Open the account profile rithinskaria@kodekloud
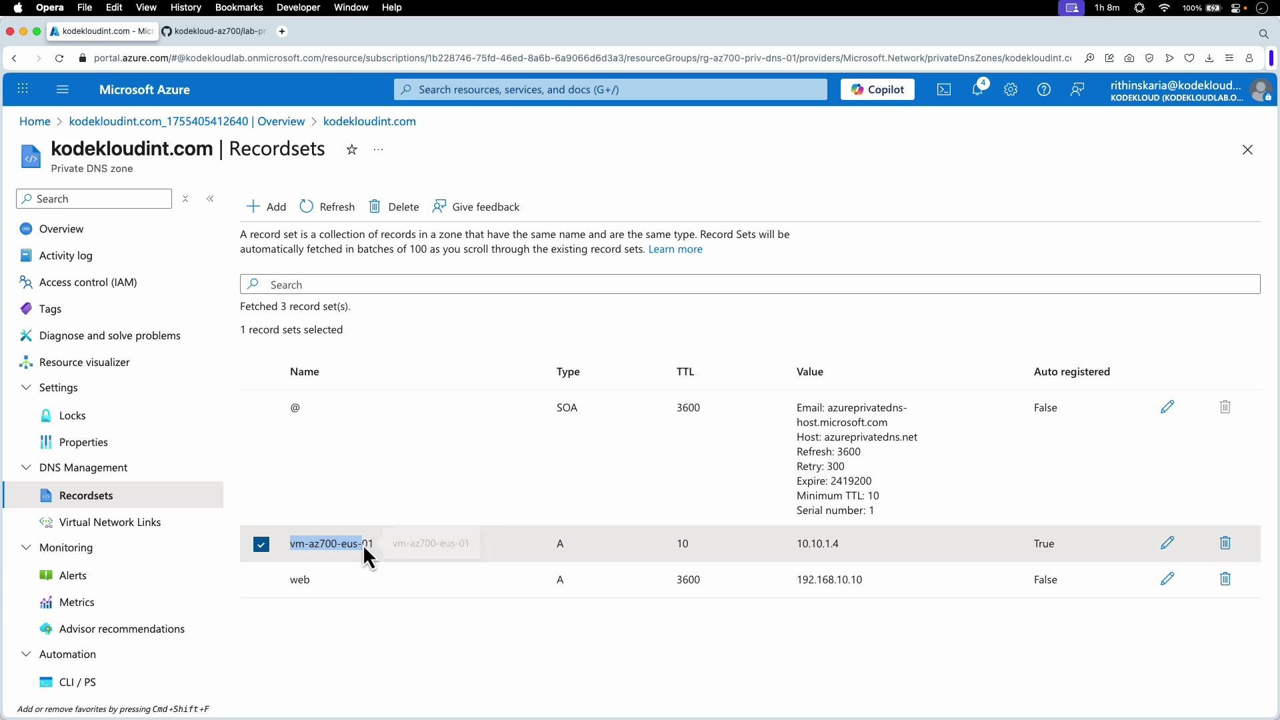This screenshot has width=1280, height=720. coord(1191,89)
